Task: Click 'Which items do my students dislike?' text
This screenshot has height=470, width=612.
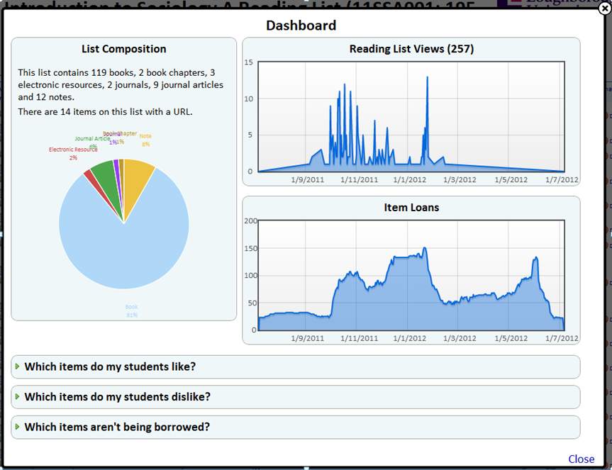Action: 117,396
